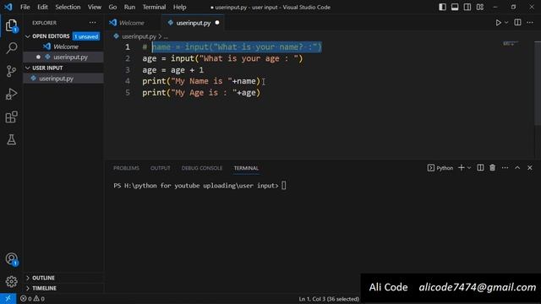Viewport: 541px width, 304px height.
Task: Open the Testing flask view
Action: pyautogui.click(x=11, y=139)
